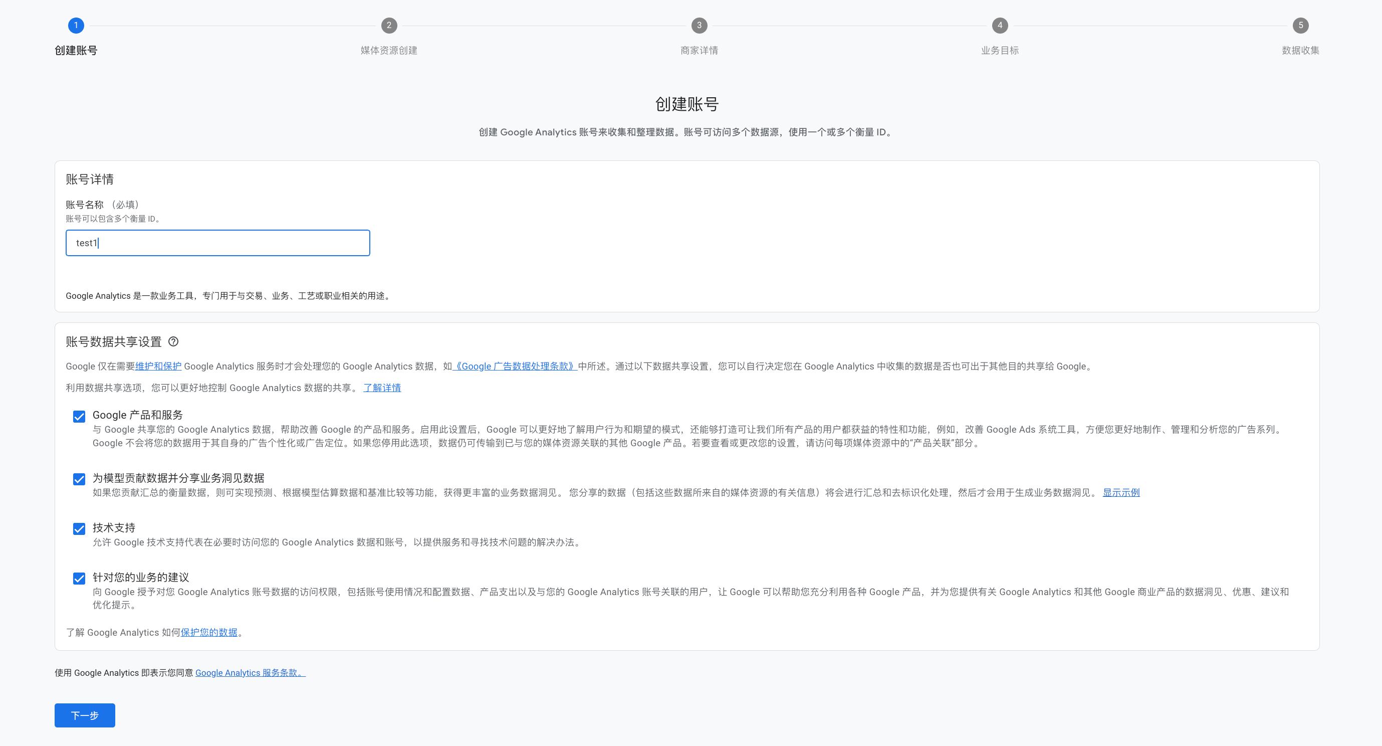Open the 保护您的数据 link
1382x746 pixels.
click(x=208, y=633)
